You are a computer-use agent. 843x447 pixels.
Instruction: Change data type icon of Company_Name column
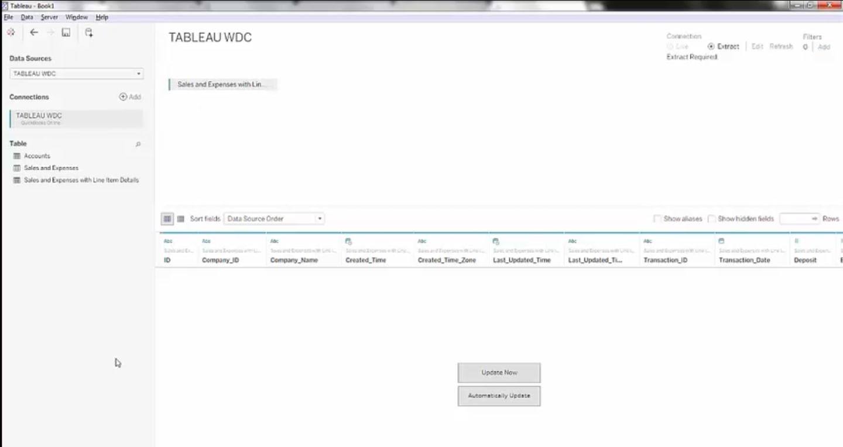[275, 241]
